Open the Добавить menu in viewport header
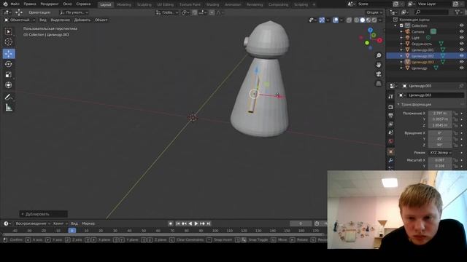Screen dimensions: 467x262 pos(82,20)
